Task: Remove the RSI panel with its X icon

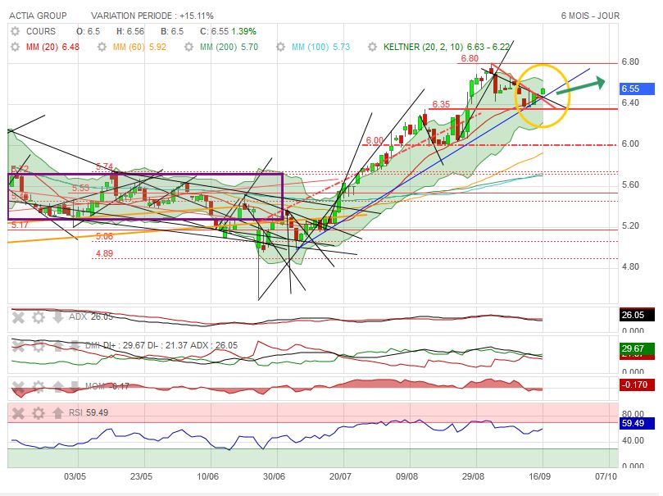Action: tap(18, 412)
